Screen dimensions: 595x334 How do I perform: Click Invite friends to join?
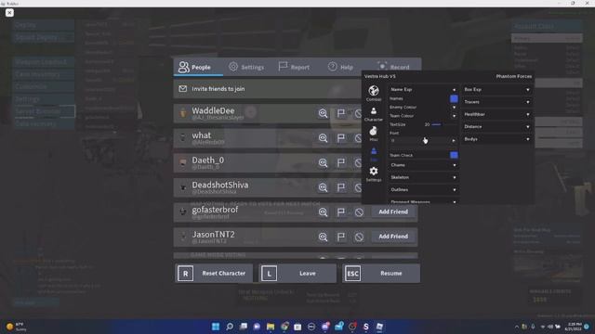[x=268, y=89]
